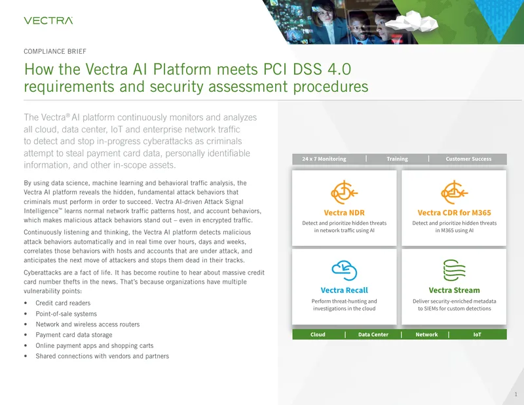Select the 24 x 7 Monitoring label

[x=324, y=159]
